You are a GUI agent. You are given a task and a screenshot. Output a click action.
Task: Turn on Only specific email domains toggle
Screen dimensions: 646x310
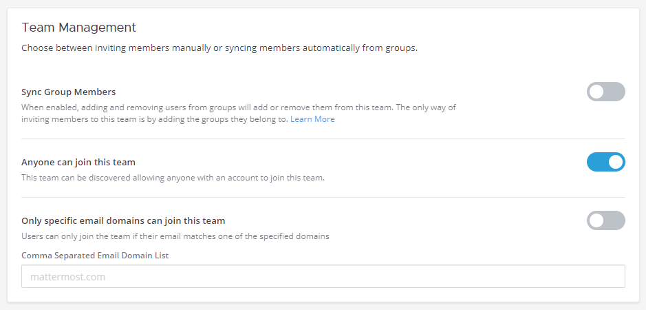[605, 220]
